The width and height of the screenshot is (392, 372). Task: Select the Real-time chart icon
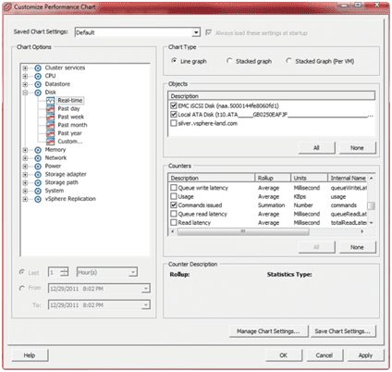coord(50,101)
